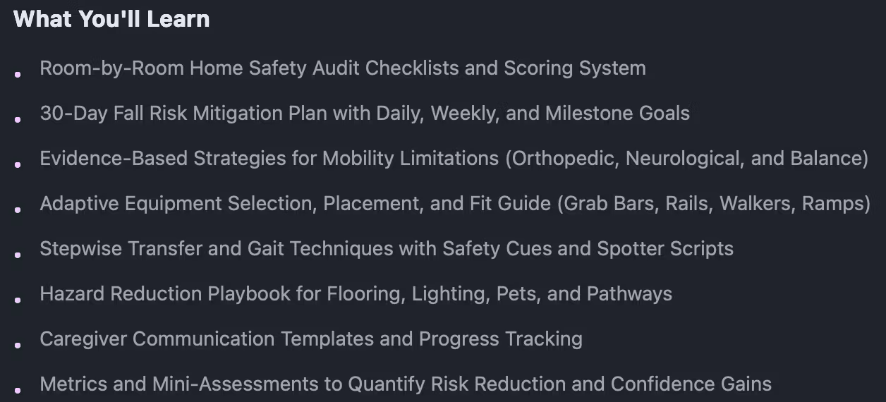Click the "(Grab Bars, Rails, Walkers, Ramps)" parenthetical
The height and width of the screenshot is (402, 886).
[x=714, y=204]
